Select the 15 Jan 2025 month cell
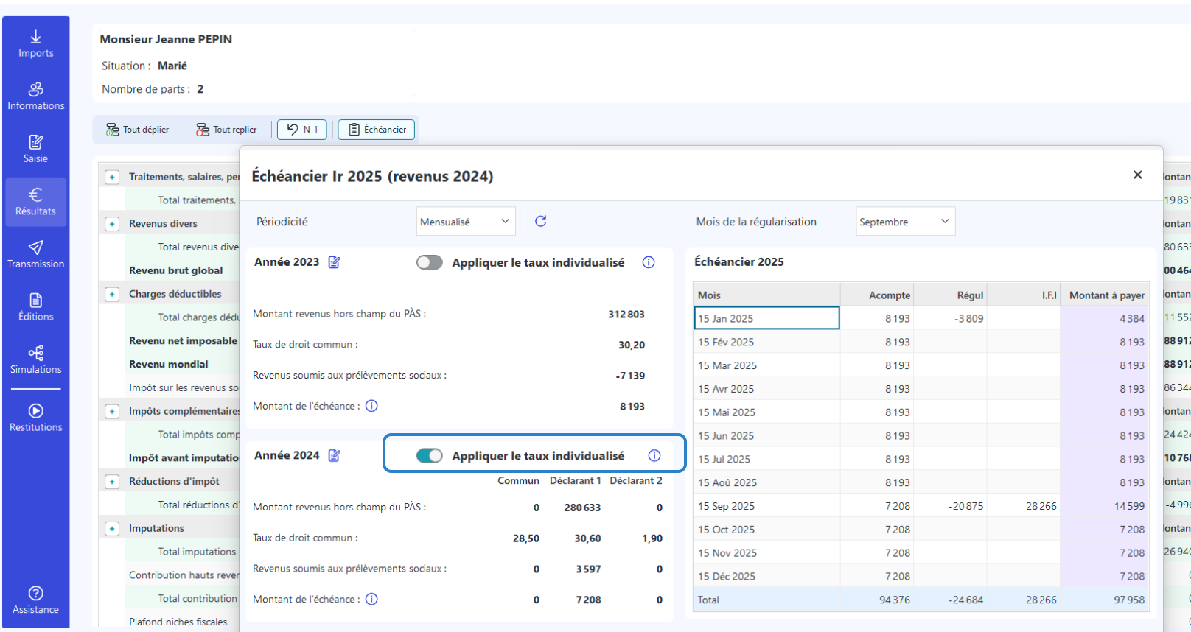This screenshot has height=632, width=1191. [766, 318]
